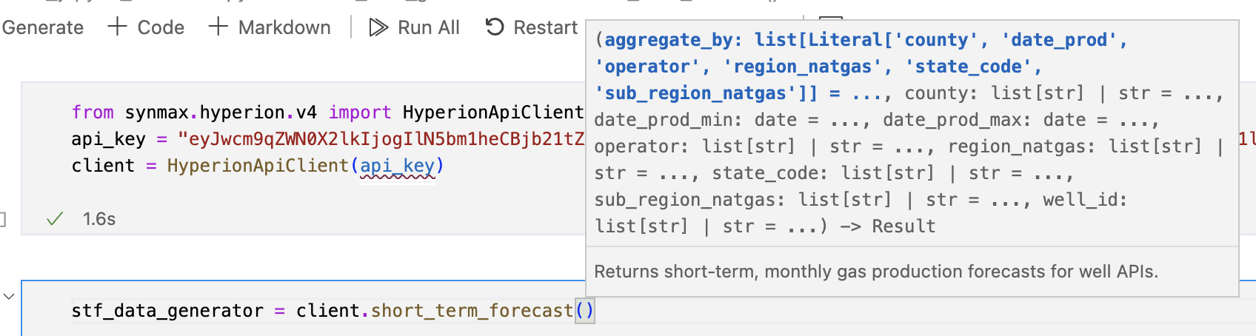
Task: Add a new Markdown cell
Action: [270, 28]
